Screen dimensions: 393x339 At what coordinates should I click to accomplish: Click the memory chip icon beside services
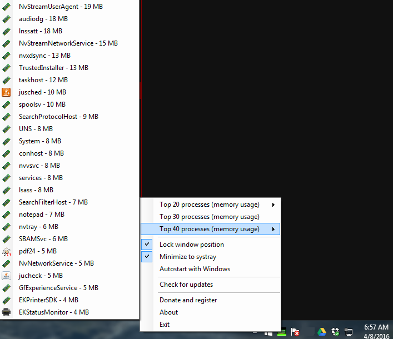6,178
